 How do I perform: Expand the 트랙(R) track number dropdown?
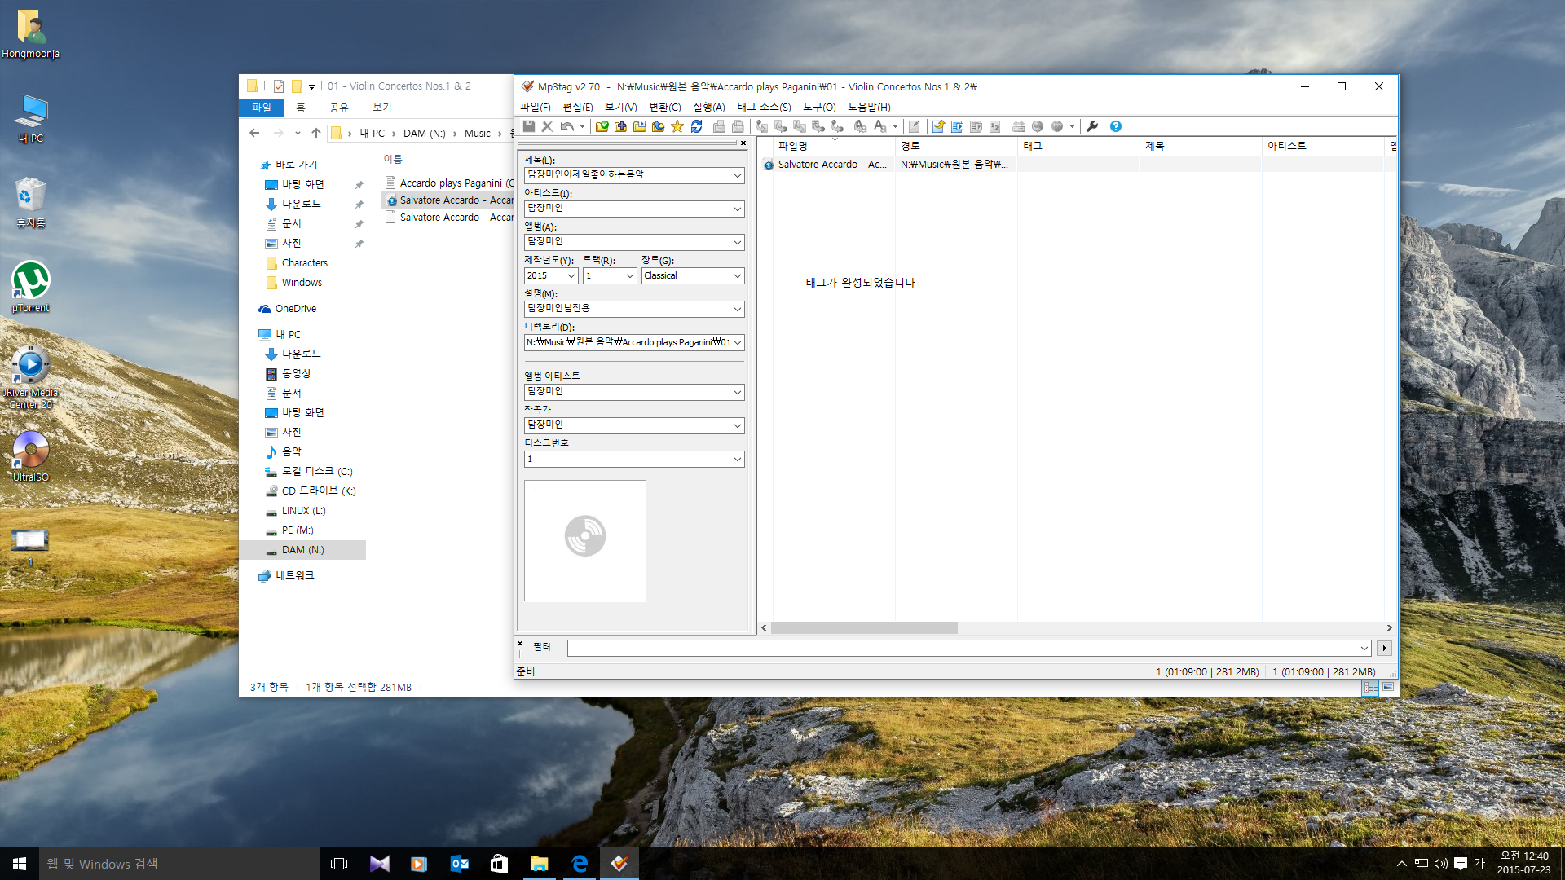tap(630, 275)
